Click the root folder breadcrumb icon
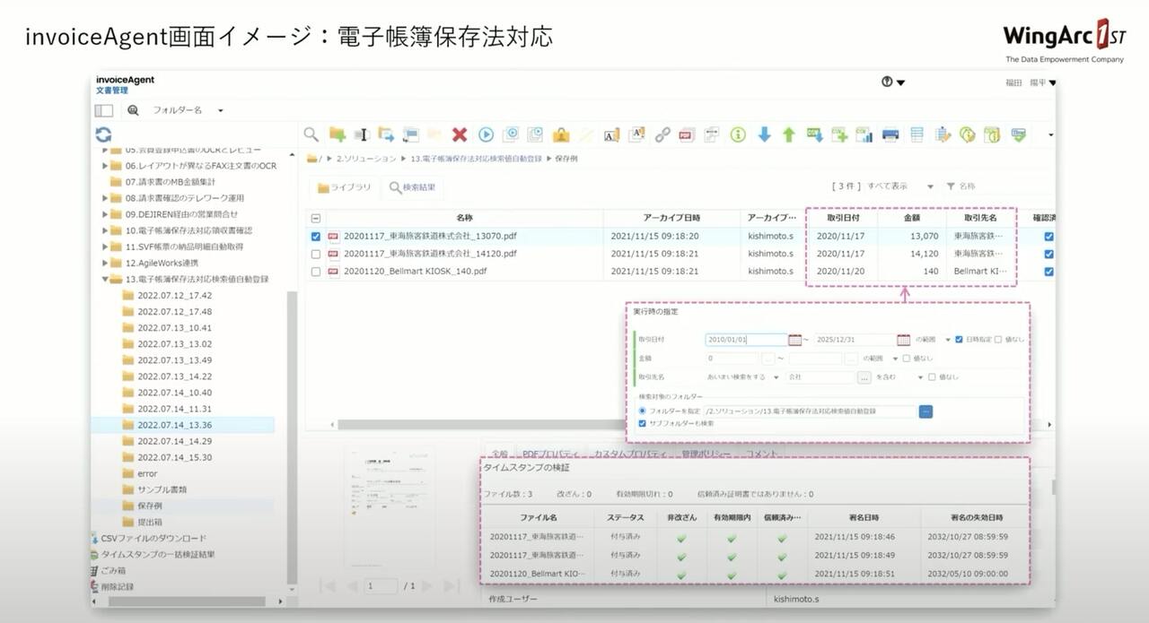The width and height of the screenshot is (1149, 623). point(311,158)
